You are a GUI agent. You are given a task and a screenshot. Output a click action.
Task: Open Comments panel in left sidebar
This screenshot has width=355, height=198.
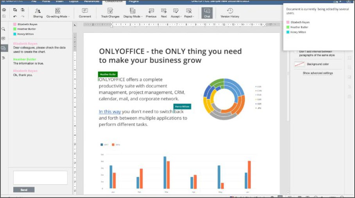click(4, 39)
